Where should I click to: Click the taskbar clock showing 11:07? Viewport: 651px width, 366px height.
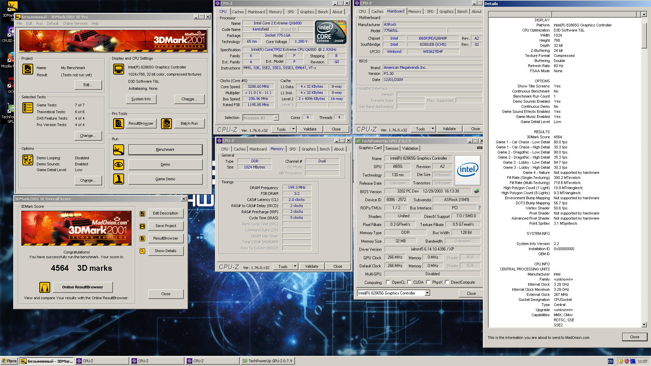[x=642, y=361]
